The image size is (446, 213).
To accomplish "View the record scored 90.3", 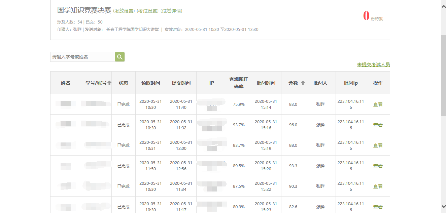I will (x=378, y=186).
